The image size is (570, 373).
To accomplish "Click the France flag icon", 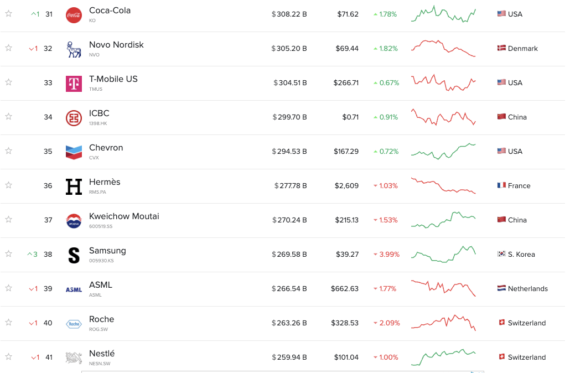I will pos(501,185).
